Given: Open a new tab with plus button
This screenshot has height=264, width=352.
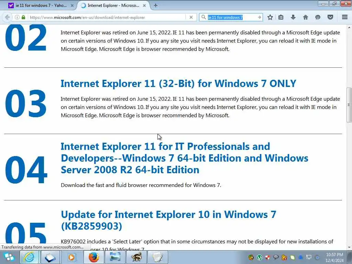Looking at the screenshot, I should click(x=156, y=5).
